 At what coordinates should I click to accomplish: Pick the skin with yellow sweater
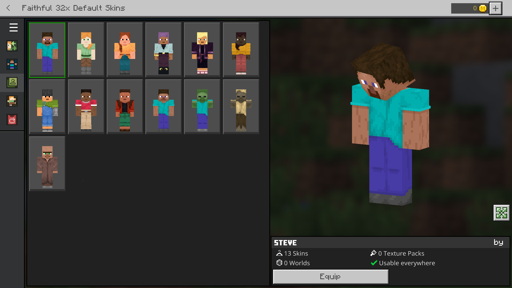point(241,50)
